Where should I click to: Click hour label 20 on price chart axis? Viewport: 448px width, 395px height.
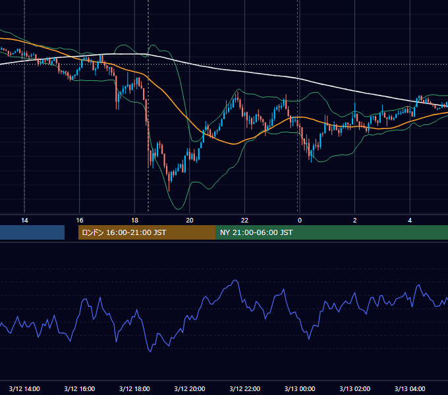pyautogui.click(x=190, y=221)
